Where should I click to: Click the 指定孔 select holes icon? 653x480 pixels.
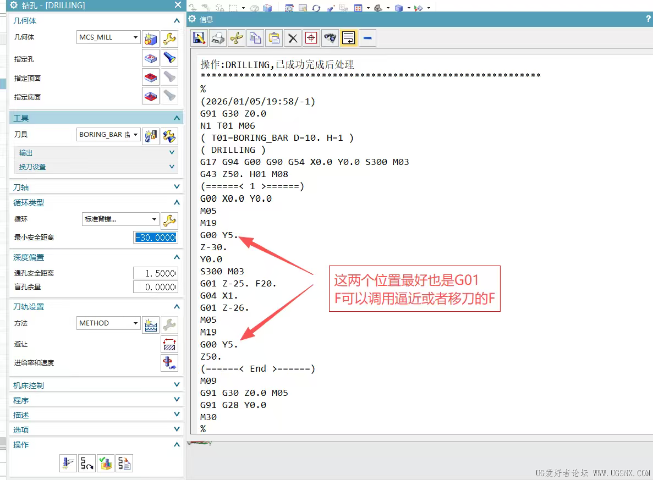(x=151, y=58)
